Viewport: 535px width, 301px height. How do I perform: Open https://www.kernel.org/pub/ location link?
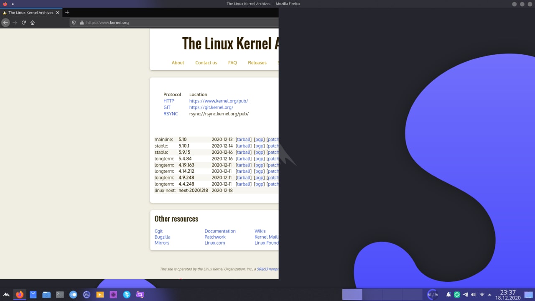[219, 101]
